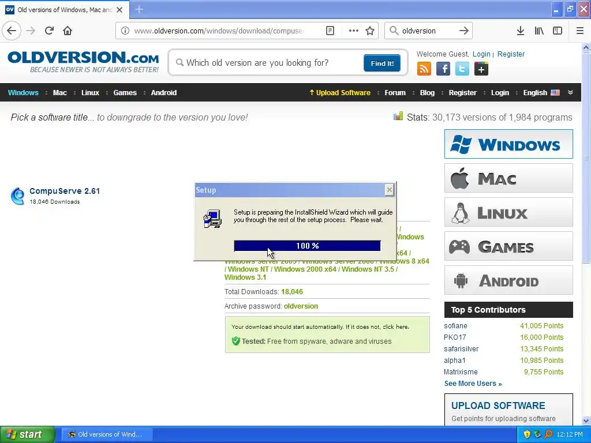Bookmark this page with the star
The image size is (591, 443).
tap(370, 31)
